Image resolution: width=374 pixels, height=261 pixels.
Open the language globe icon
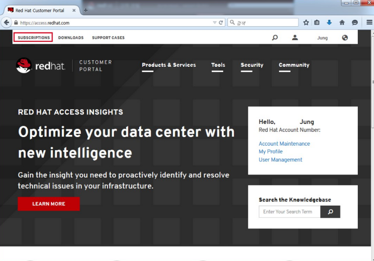345,38
